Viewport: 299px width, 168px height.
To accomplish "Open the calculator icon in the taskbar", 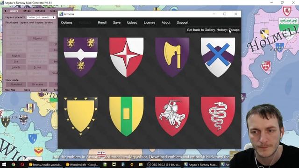I will [x=123, y=164].
